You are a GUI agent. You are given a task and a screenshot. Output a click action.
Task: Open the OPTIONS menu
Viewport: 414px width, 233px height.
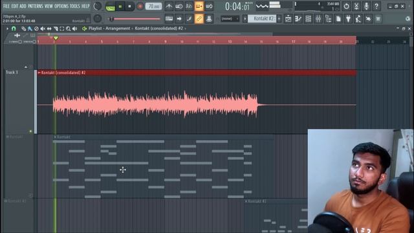(x=61, y=6)
